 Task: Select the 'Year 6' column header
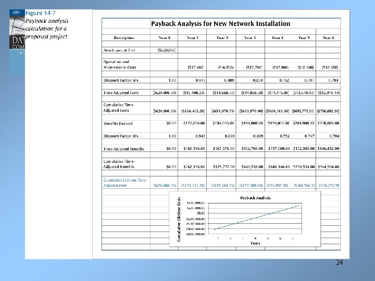328,38
